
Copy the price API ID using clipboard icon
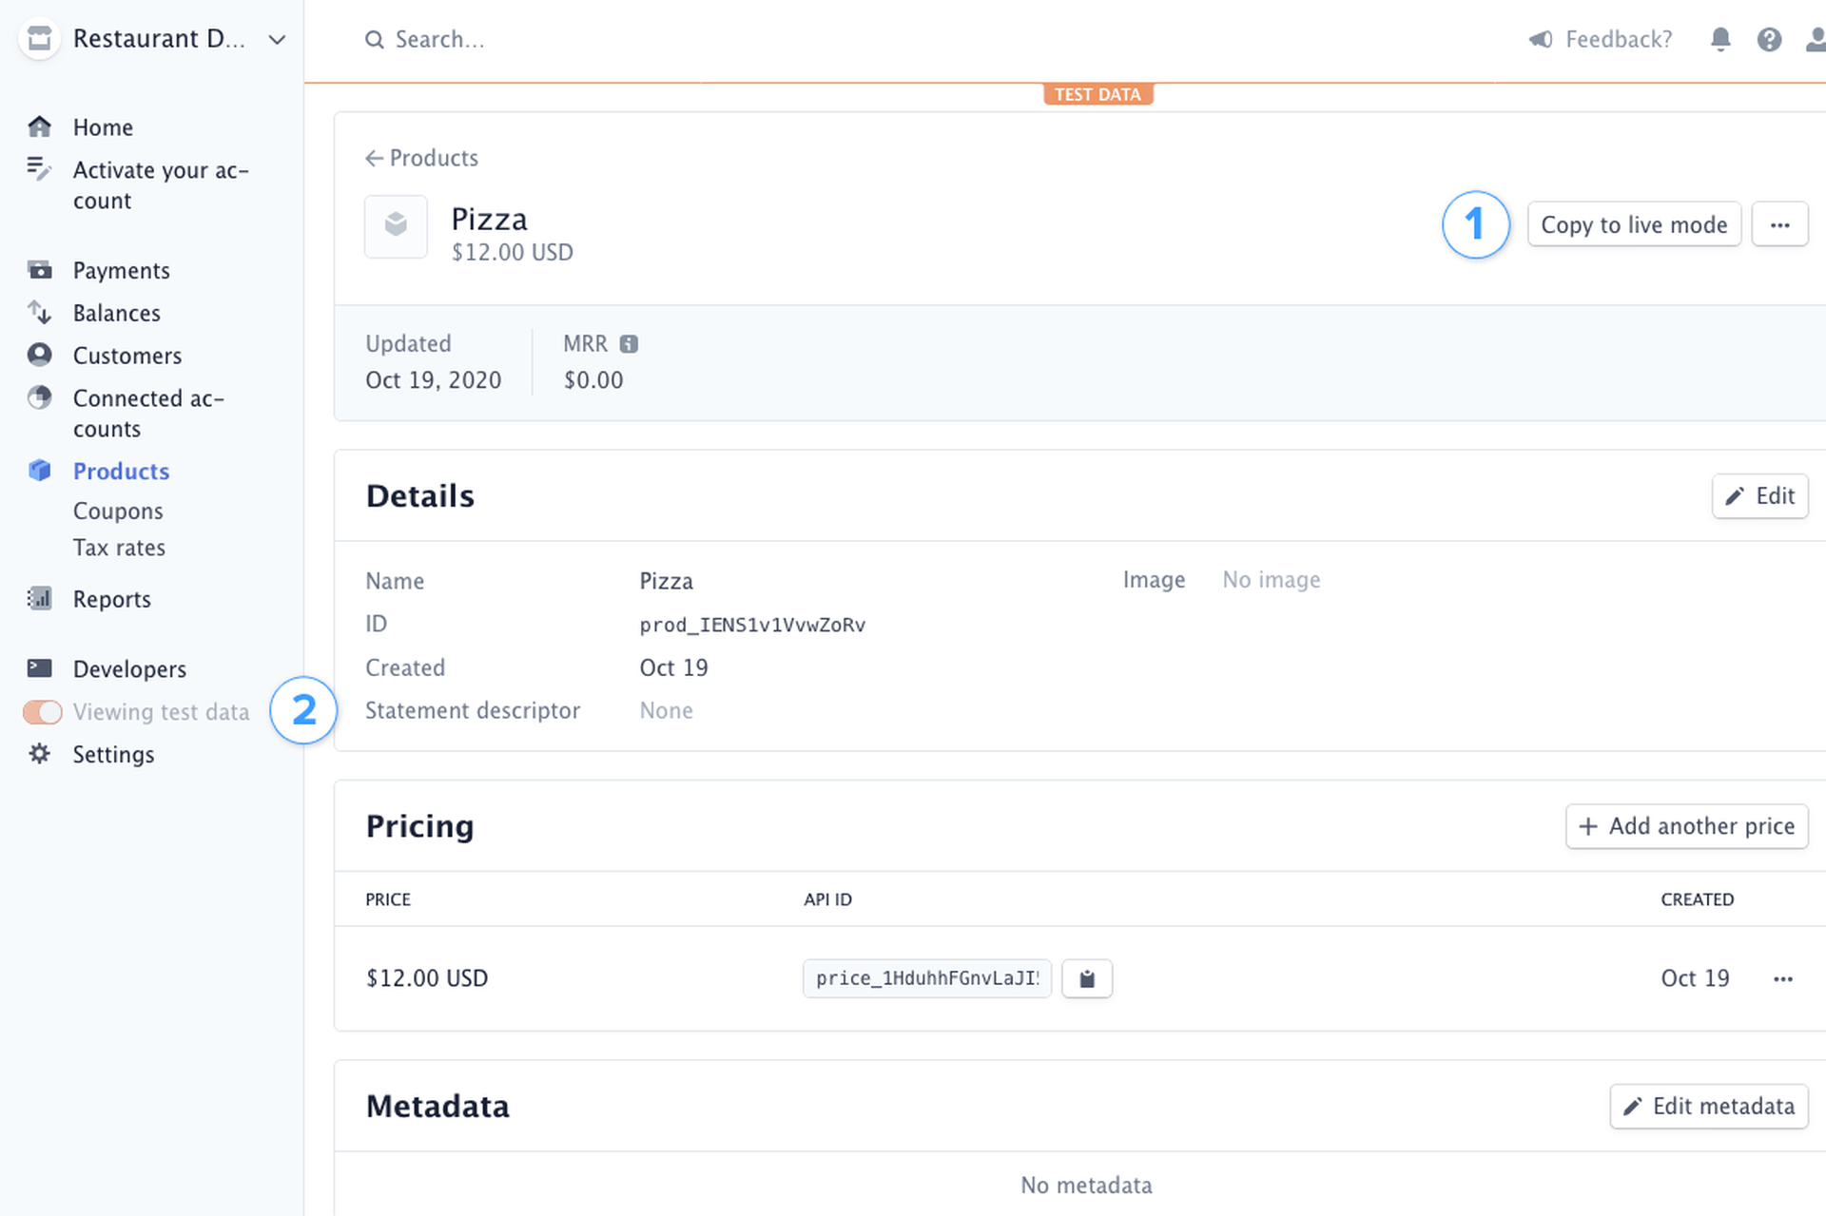[1087, 978]
